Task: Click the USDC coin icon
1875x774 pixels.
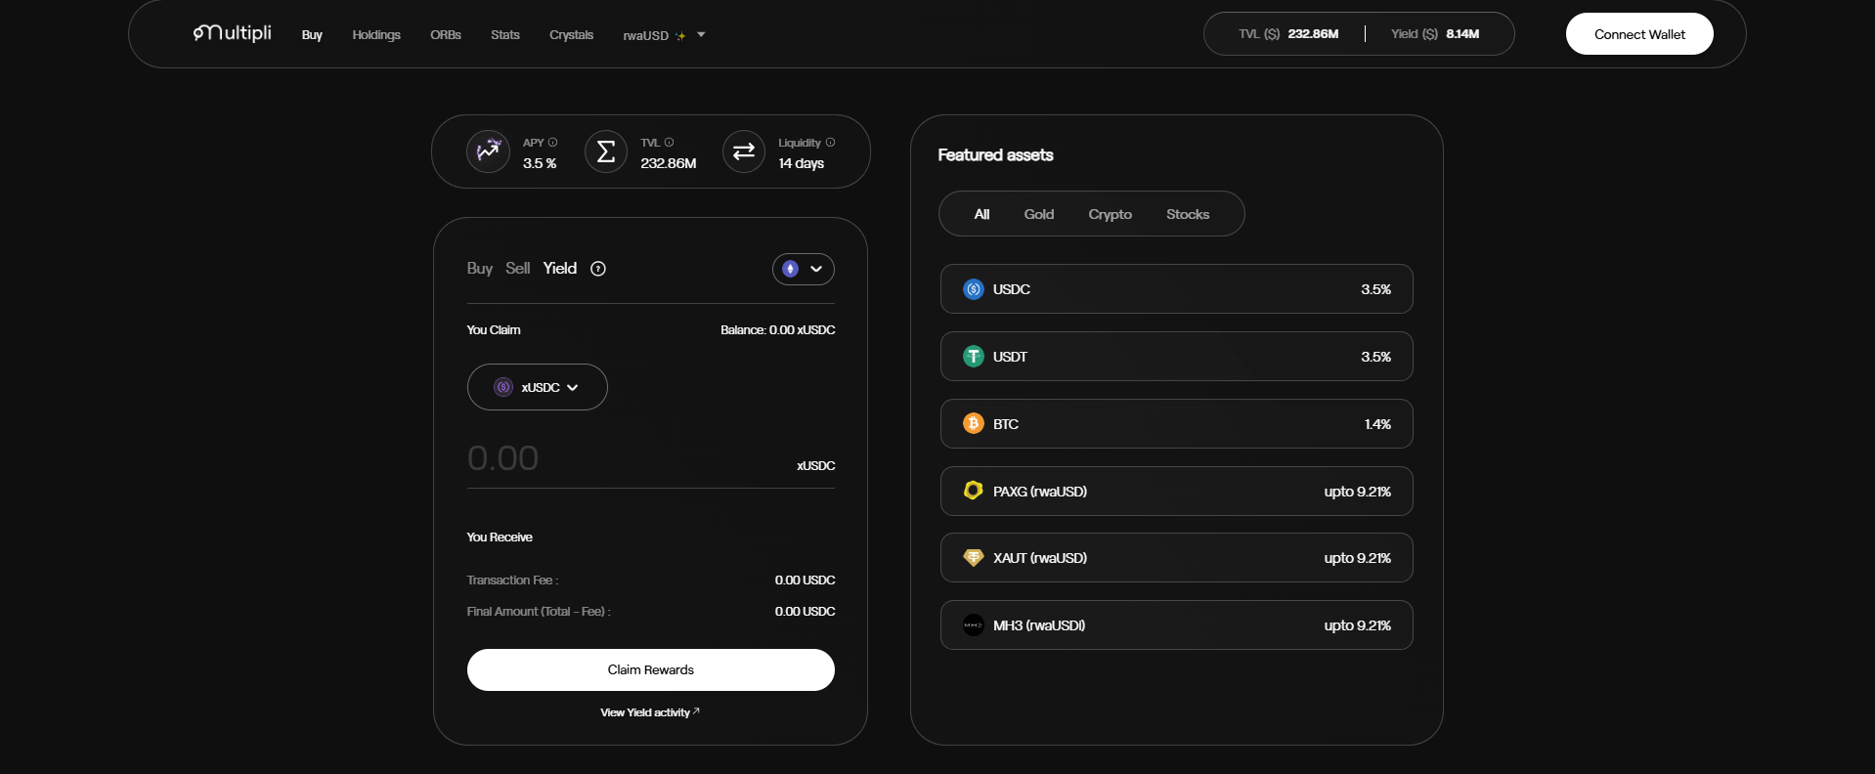Action: [974, 289]
